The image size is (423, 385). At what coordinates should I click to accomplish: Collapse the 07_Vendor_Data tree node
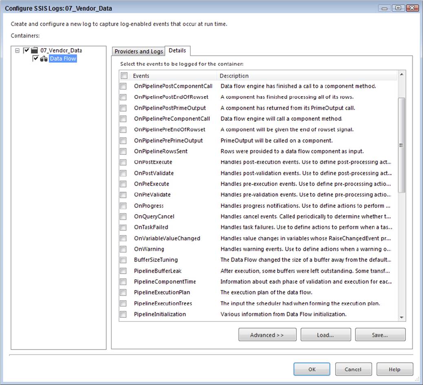click(x=17, y=51)
